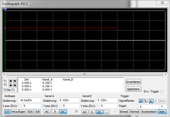Enable Y/T display mode
This screenshot has height=117, width=170.
pos(7,112)
